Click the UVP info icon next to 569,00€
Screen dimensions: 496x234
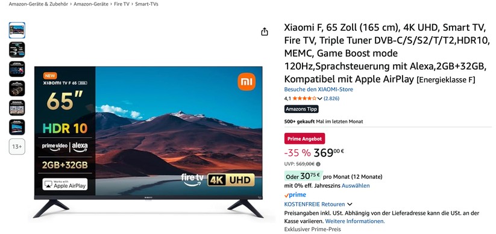point(318,164)
